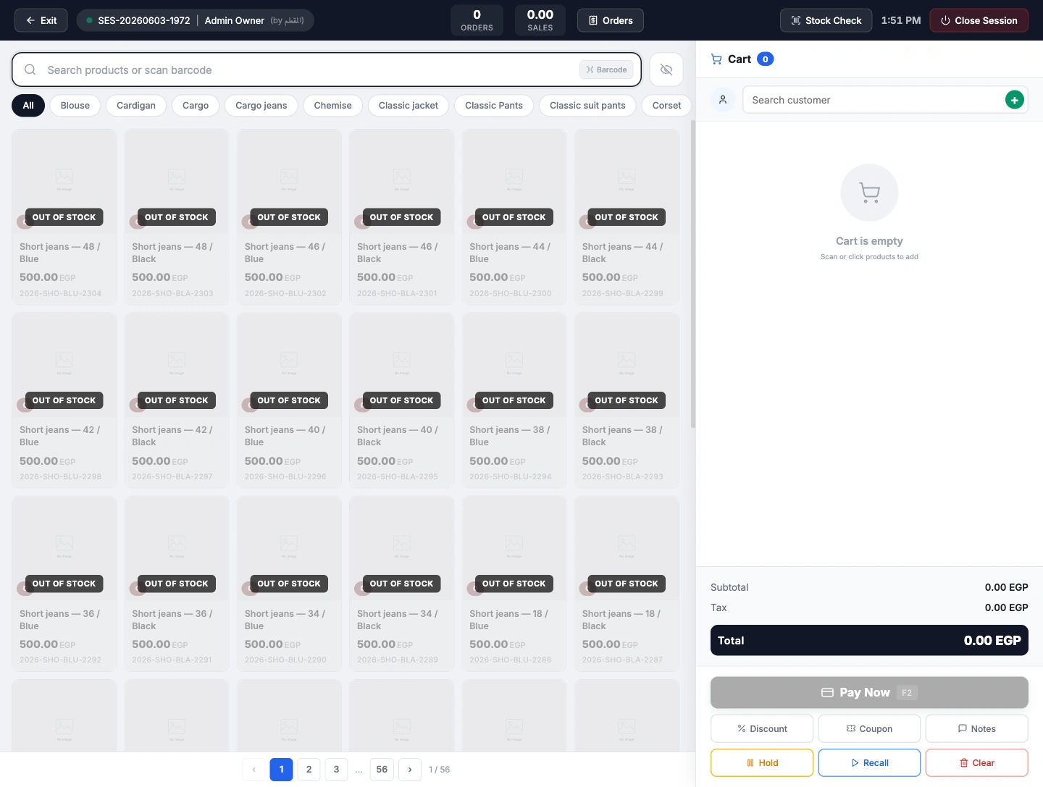Select Short jeans — 48 / Black card
The width and height of the screenshot is (1043, 787).
(177, 217)
